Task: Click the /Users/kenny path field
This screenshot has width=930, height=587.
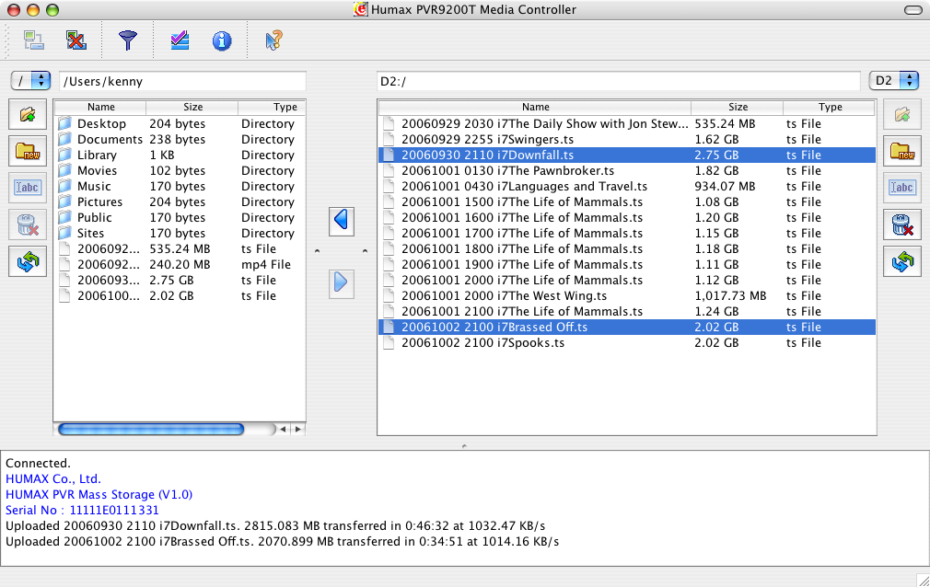Action: pos(182,81)
